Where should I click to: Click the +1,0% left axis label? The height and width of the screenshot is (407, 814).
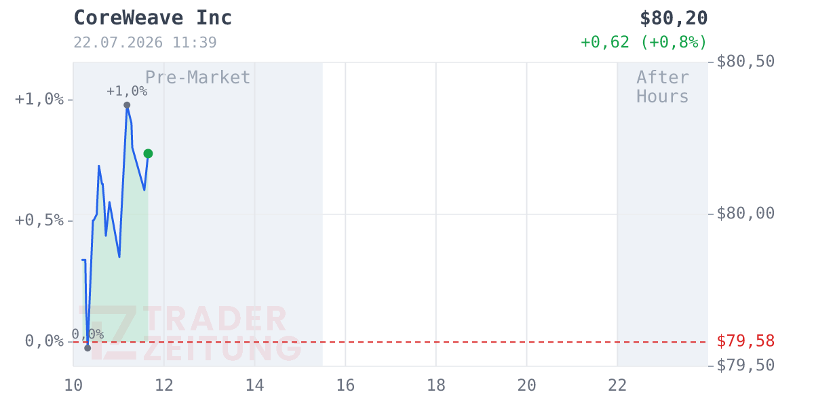tap(39, 100)
